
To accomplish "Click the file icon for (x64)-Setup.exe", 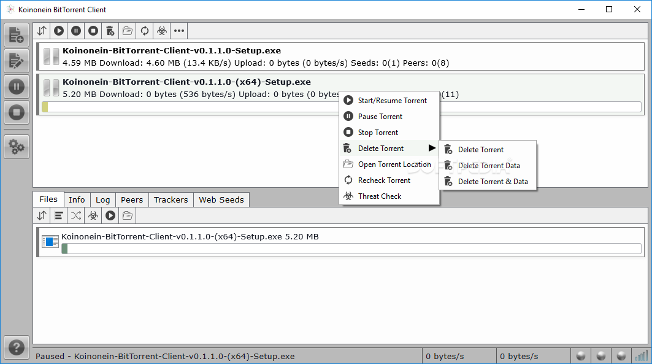I will (x=50, y=241).
